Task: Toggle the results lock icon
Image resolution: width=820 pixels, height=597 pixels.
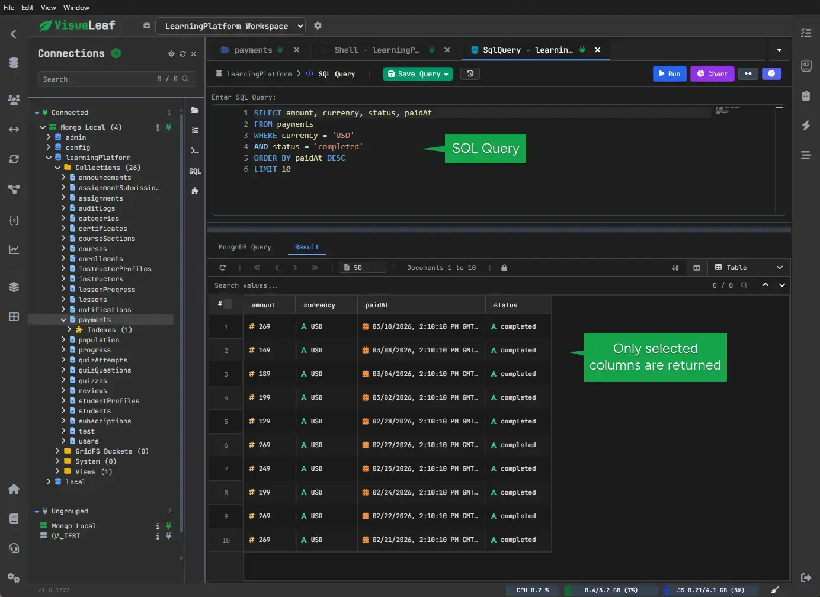Action: point(504,268)
